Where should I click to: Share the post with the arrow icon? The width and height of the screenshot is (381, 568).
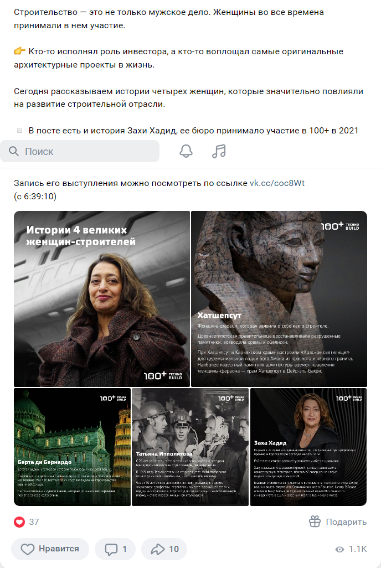tap(158, 549)
